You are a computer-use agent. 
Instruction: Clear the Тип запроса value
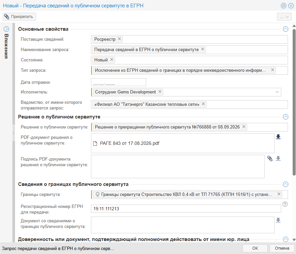click(x=272, y=70)
